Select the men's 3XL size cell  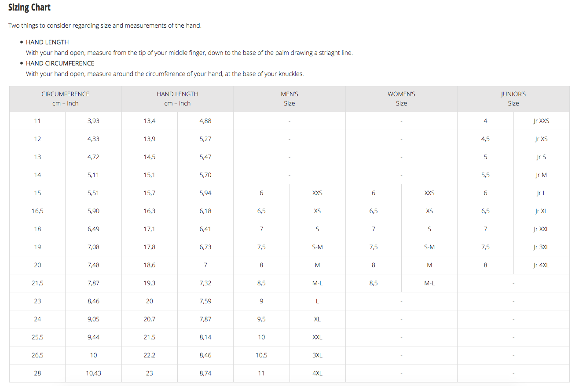(317, 355)
